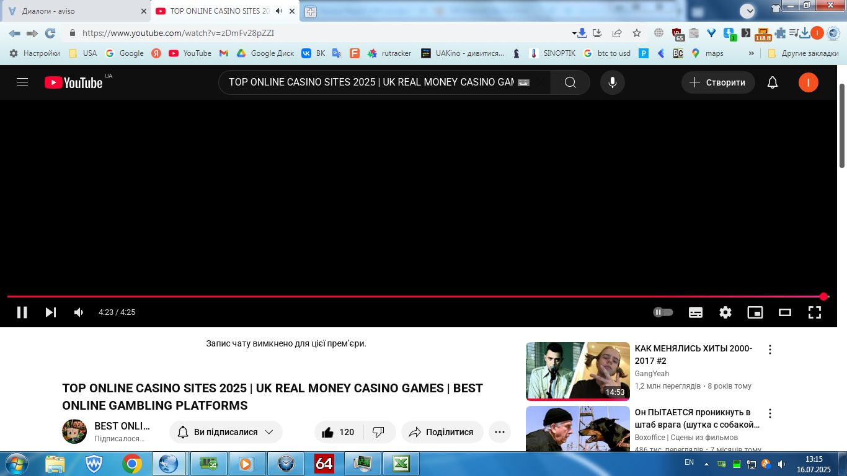The height and width of the screenshot is (476, 847).
Task: Seek on the red video progress bar
Action: pyautogui.click(x=415, y=297)
